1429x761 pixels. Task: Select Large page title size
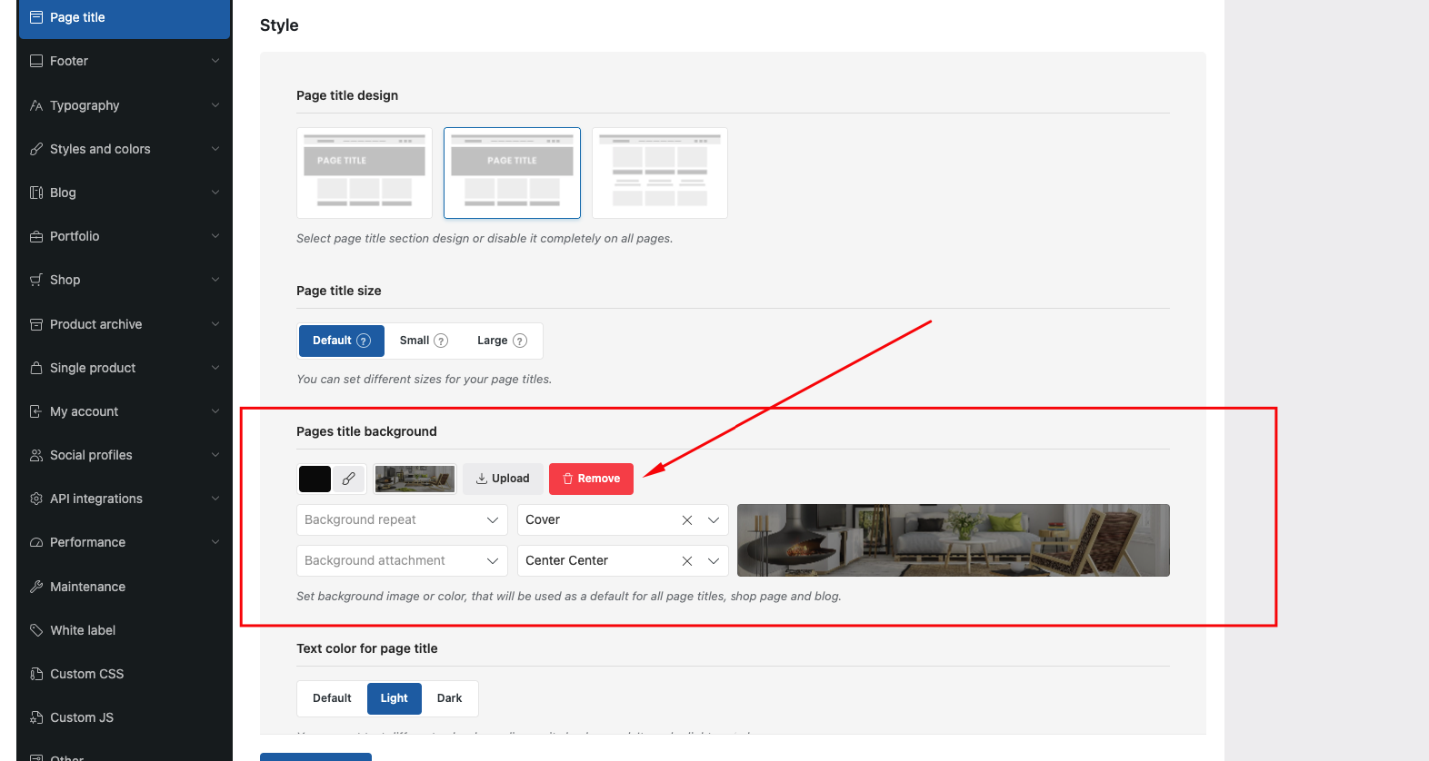tap(502, 341)
